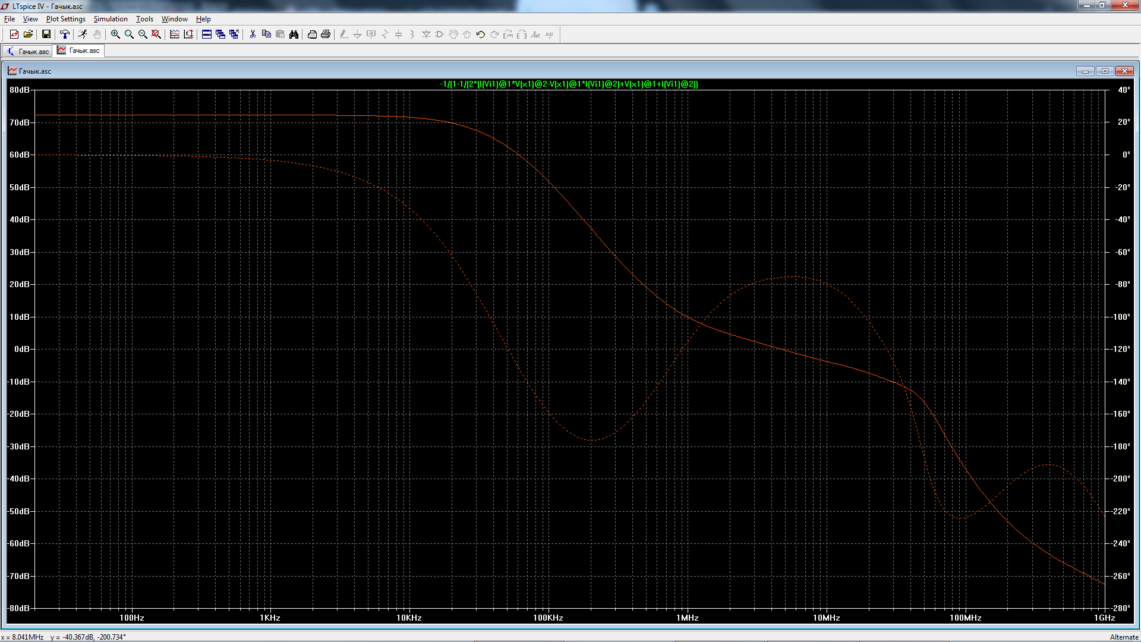Click the Open folder icon

pyautogui.click(x=28, y=34)
